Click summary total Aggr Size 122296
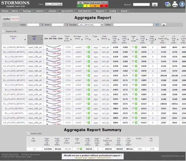Viewport: 186px width, 161px height. (x=48, y=149)
